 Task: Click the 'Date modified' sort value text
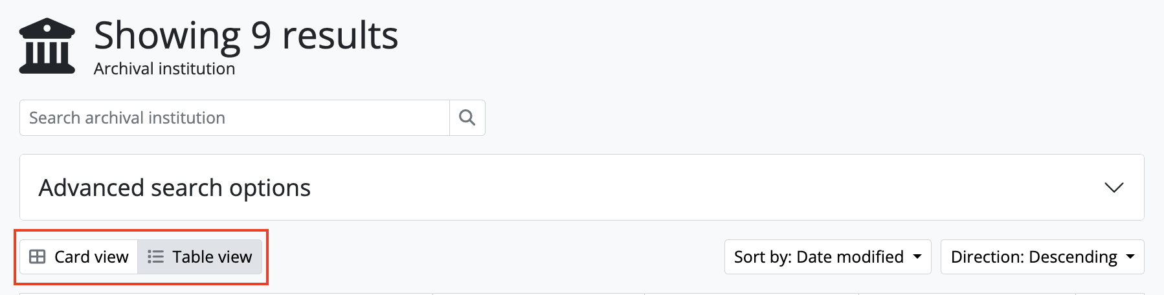click(850, 257)
